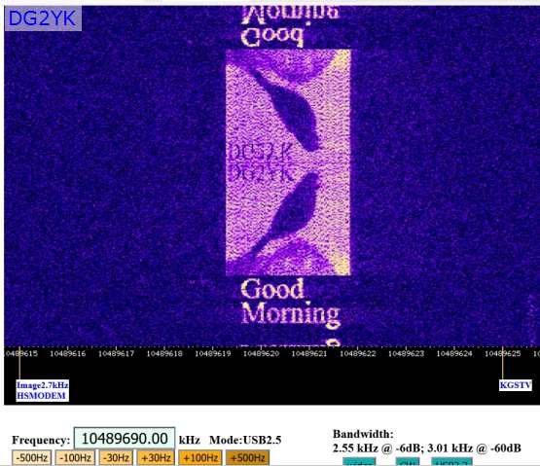Select the partially visible CW mode button
The width and height of the screenshot is (540, 466).
click(408, 462)
